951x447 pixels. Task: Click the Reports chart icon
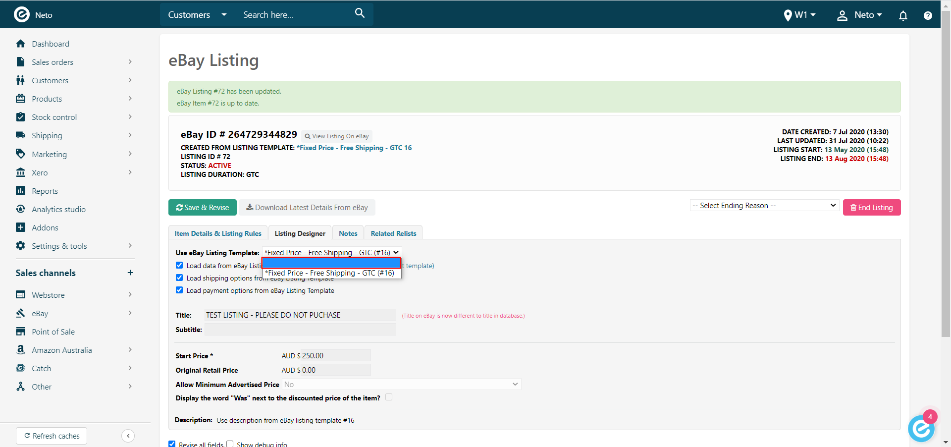click(x=20, y=191)
